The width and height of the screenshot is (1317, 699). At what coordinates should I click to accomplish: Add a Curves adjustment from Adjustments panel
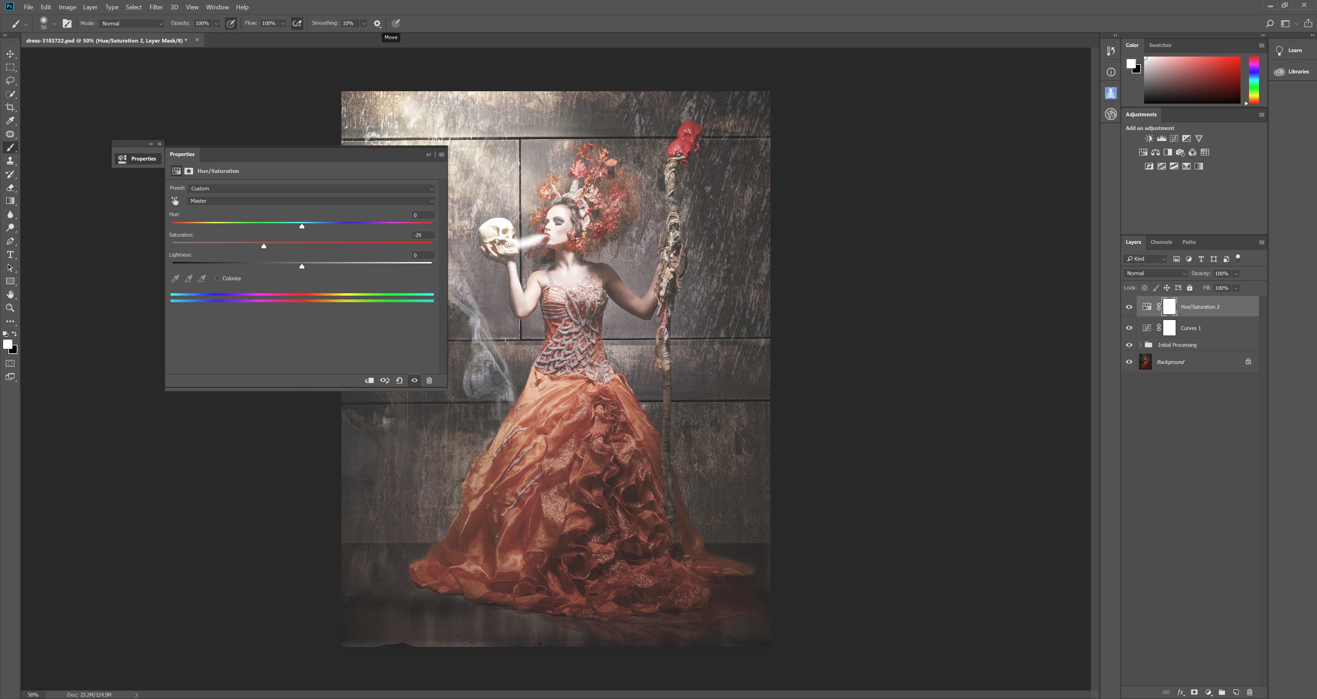(1174, 139)
